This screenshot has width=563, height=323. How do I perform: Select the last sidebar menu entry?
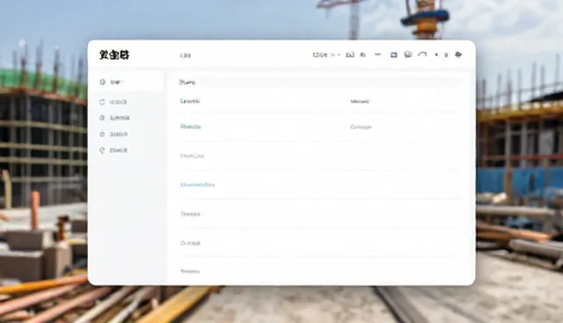pyautogui.click(x=113, y=150)
